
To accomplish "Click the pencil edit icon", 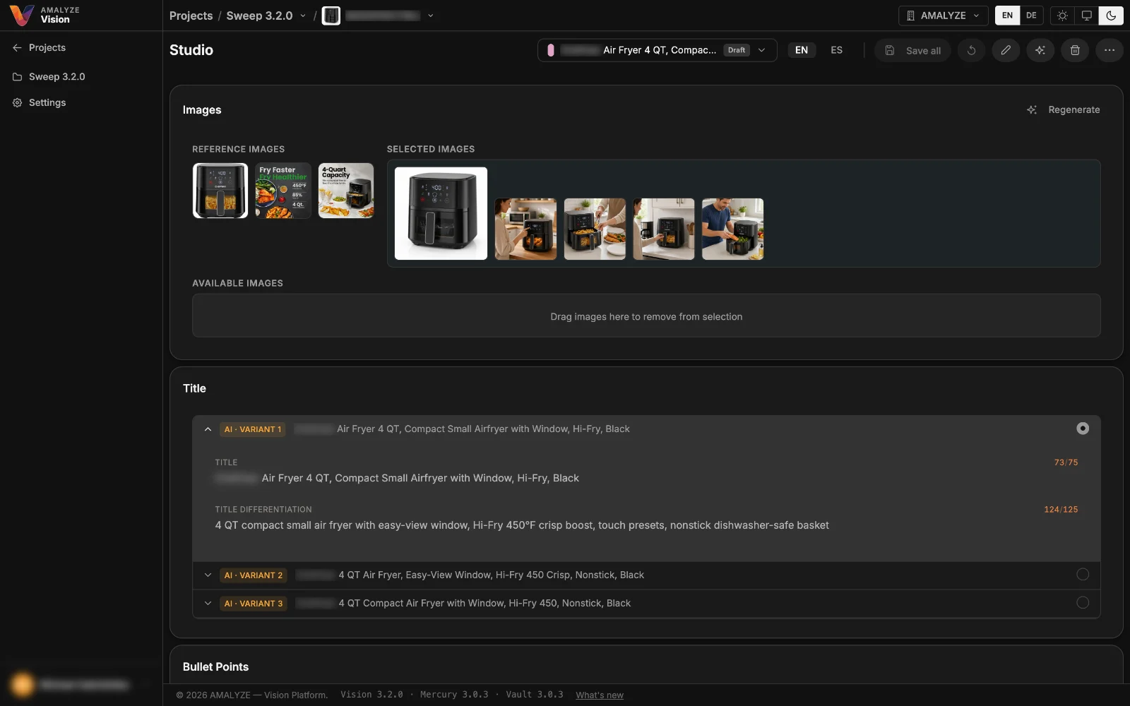I will (1006, 50).
